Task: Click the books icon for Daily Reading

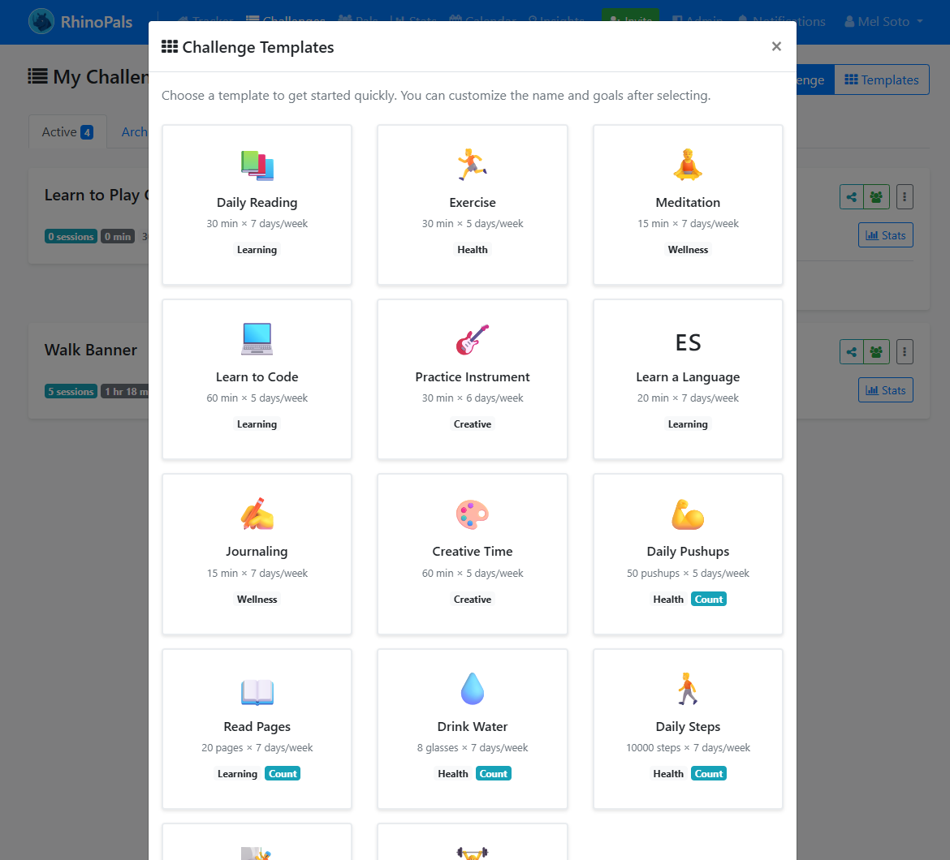Action: point(257,166)
